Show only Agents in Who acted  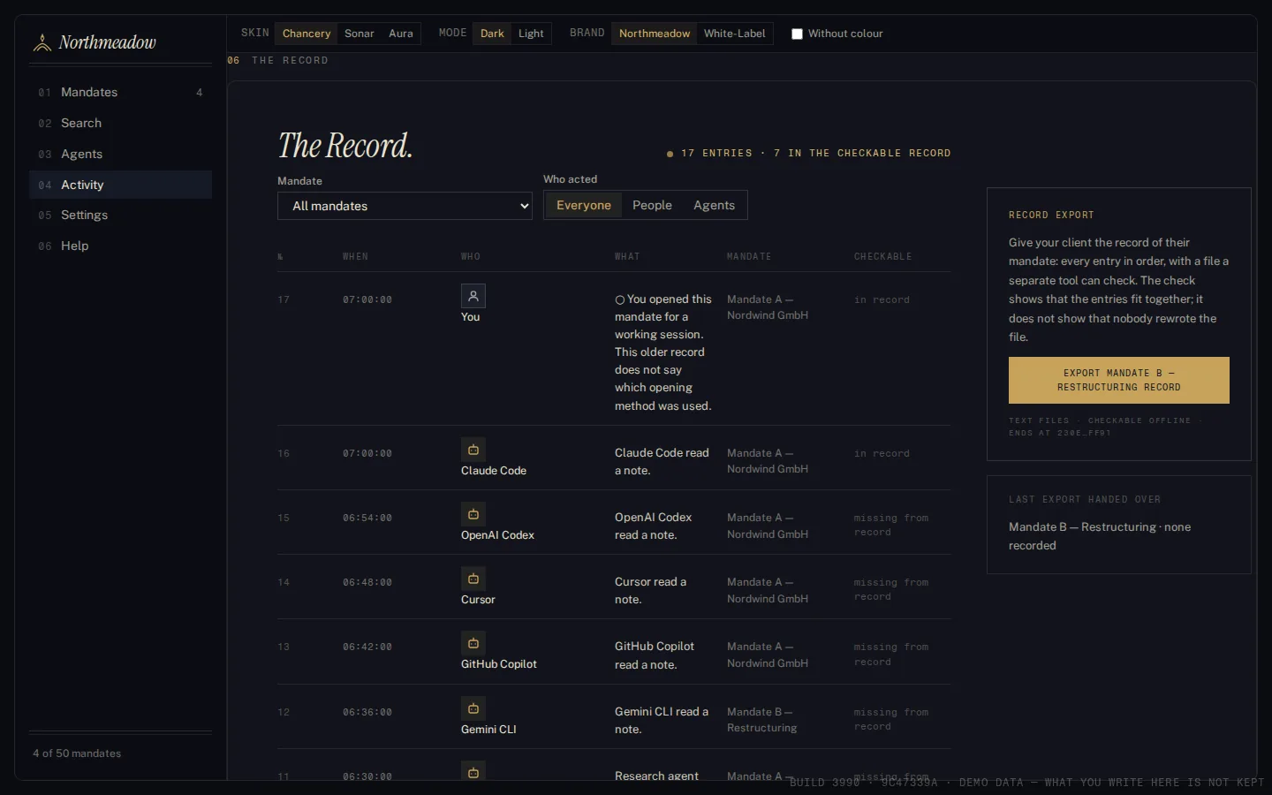click(x=714, y=205)
